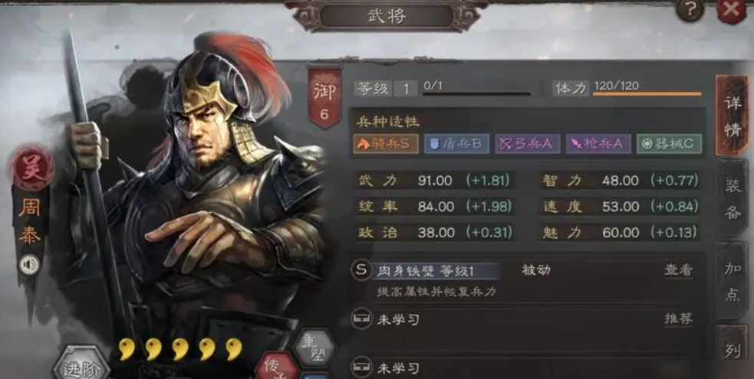The width and height of the screenshot is (754, 379).
Task: Tap the red 吴 faction emblem
Action: click(x=32, y=168)
